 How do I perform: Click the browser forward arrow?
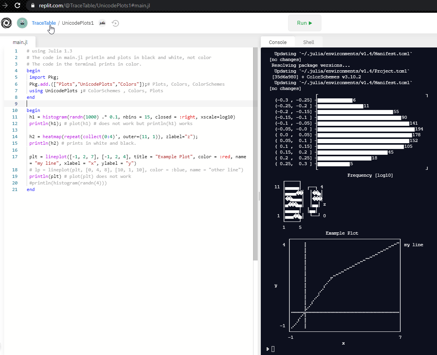5,5
